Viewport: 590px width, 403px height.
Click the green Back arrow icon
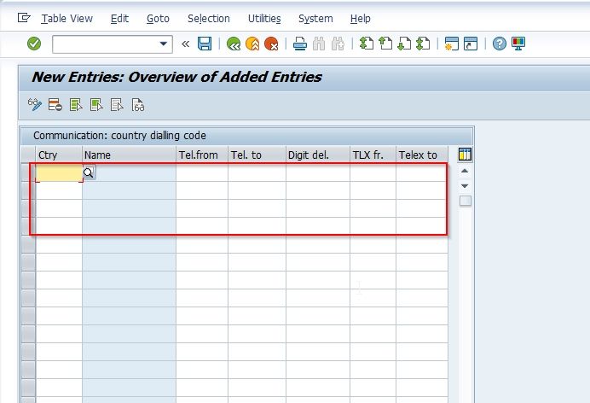(234, 44)
